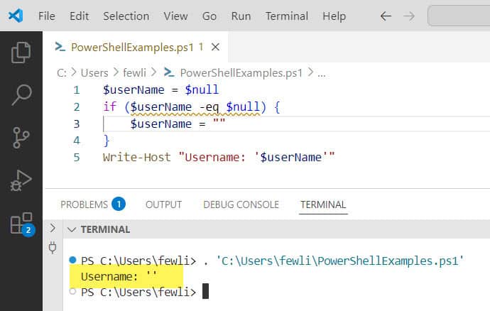Viewport: 490px width, 311px height.
Task: Open the Go menu
Action: pyautogui.click(x=209, y=16)
